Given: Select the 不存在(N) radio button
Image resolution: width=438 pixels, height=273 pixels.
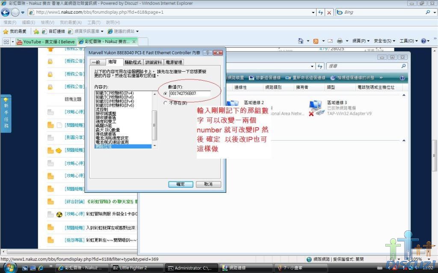Looking at the screenshot, I should [166, 103].
